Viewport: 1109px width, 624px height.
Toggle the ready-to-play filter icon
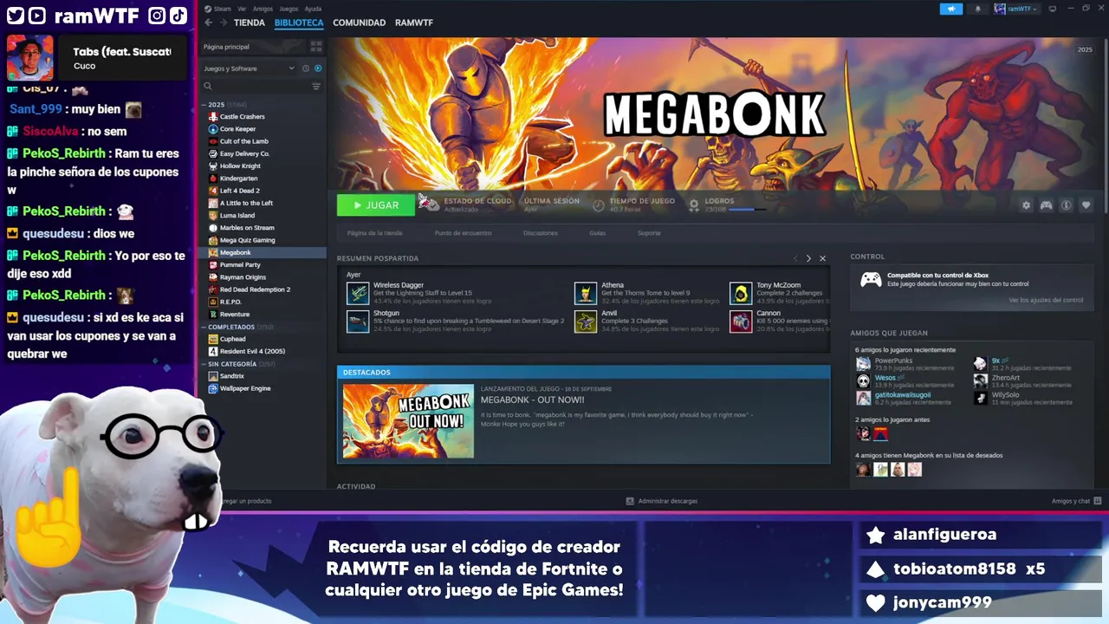click(318, 68)
